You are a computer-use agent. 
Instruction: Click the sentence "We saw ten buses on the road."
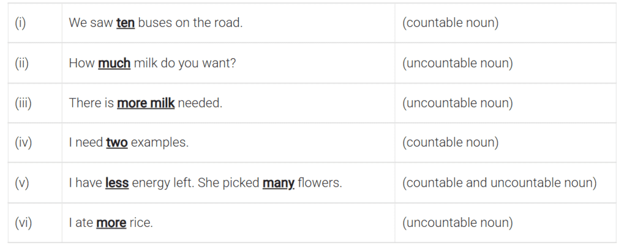point(156,23)
